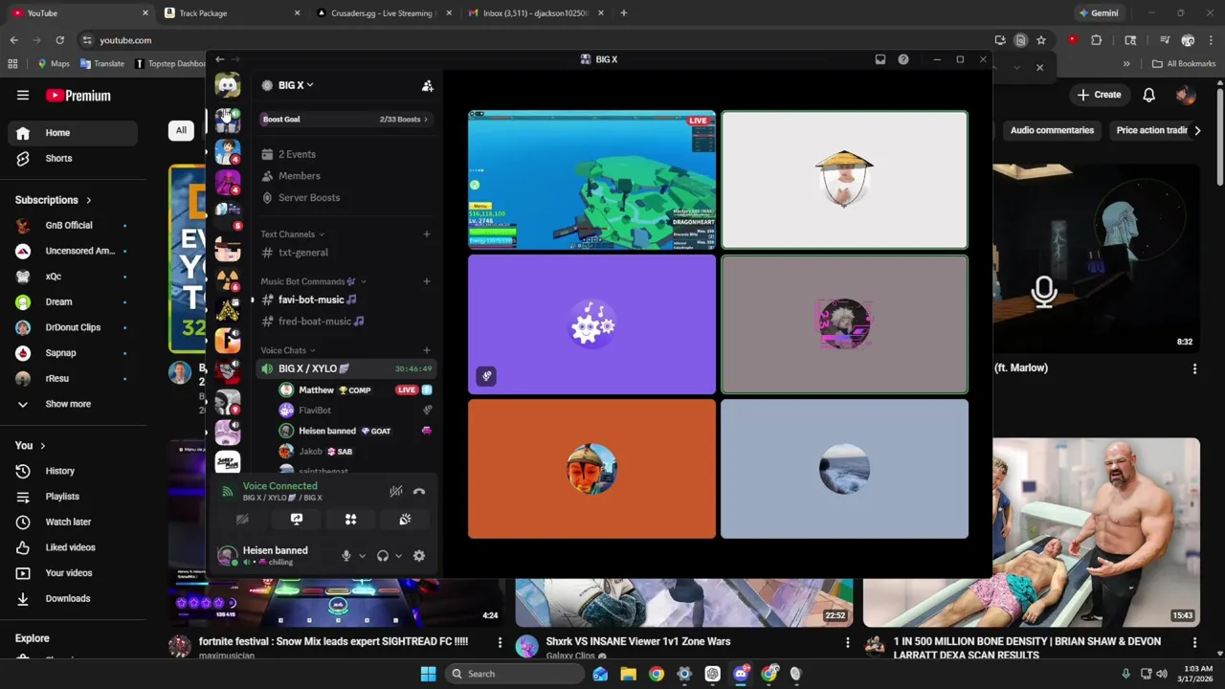Open Discord help question mark icon
The height and width of the screenshot is (689, 1225).
pyautogui.click(x=903, y=59)
